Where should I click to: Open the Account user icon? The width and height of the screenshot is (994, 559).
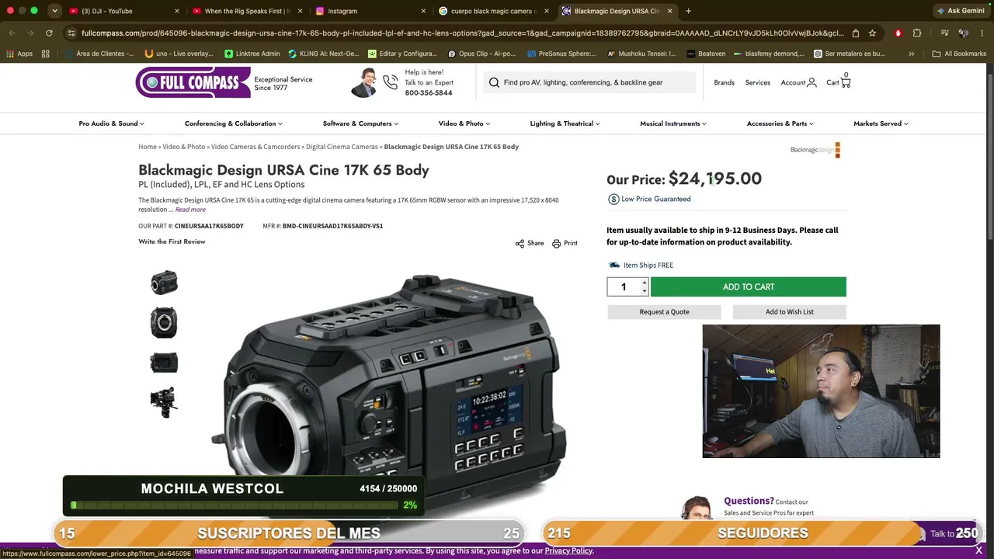point(812,82)
